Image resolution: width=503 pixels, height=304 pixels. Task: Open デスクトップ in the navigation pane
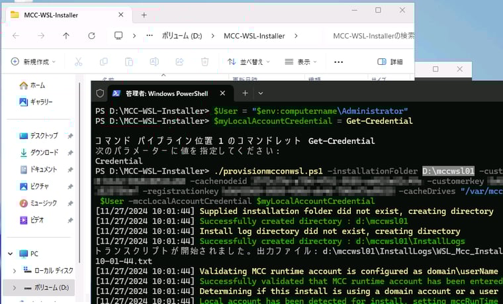pos(38,136)
